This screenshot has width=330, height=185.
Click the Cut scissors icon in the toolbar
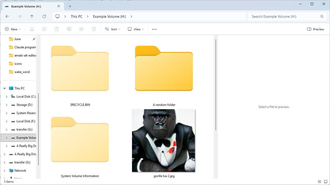tap(32, 29)
